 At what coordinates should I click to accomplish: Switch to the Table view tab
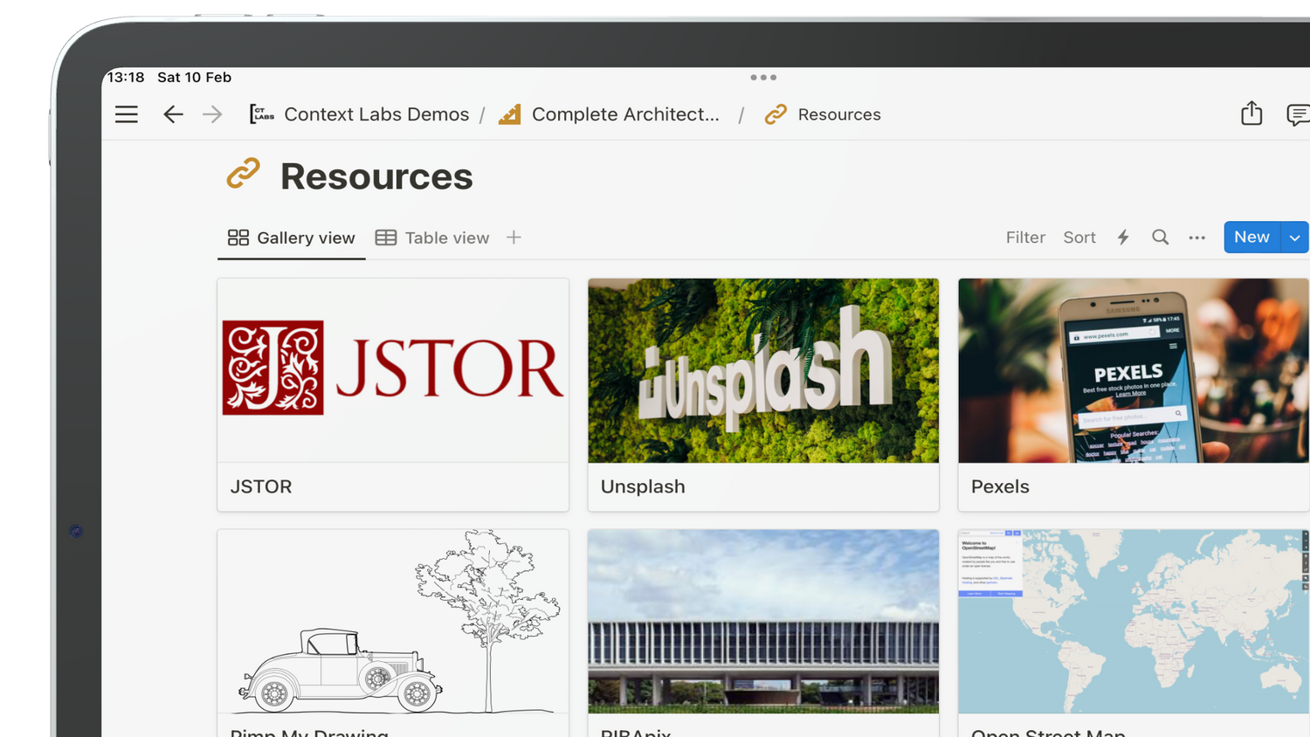[x=432, y=238]
